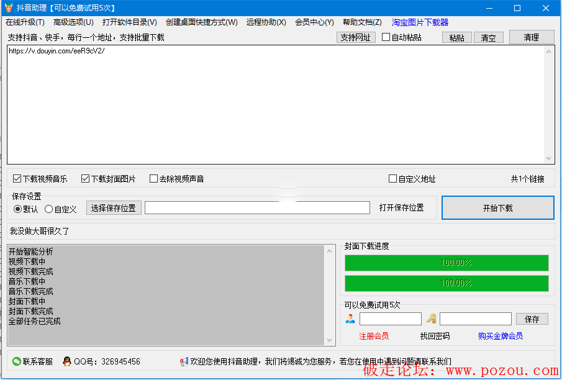
Task: Click 选择保存位置 button
Action: [x=114, y=208]
